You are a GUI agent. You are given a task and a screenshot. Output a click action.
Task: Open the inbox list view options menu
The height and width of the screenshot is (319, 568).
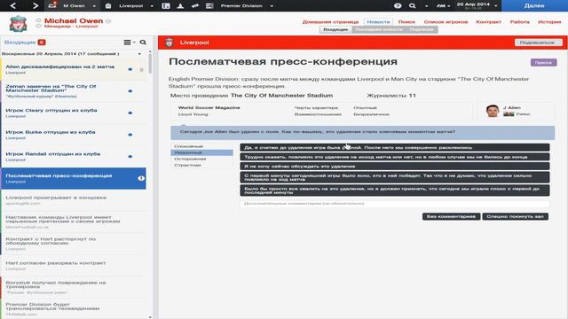[130, 43]
